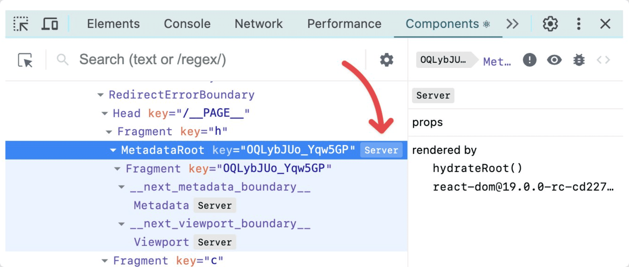Inspect matching DOM element eye icon

[x=554, y=60]
